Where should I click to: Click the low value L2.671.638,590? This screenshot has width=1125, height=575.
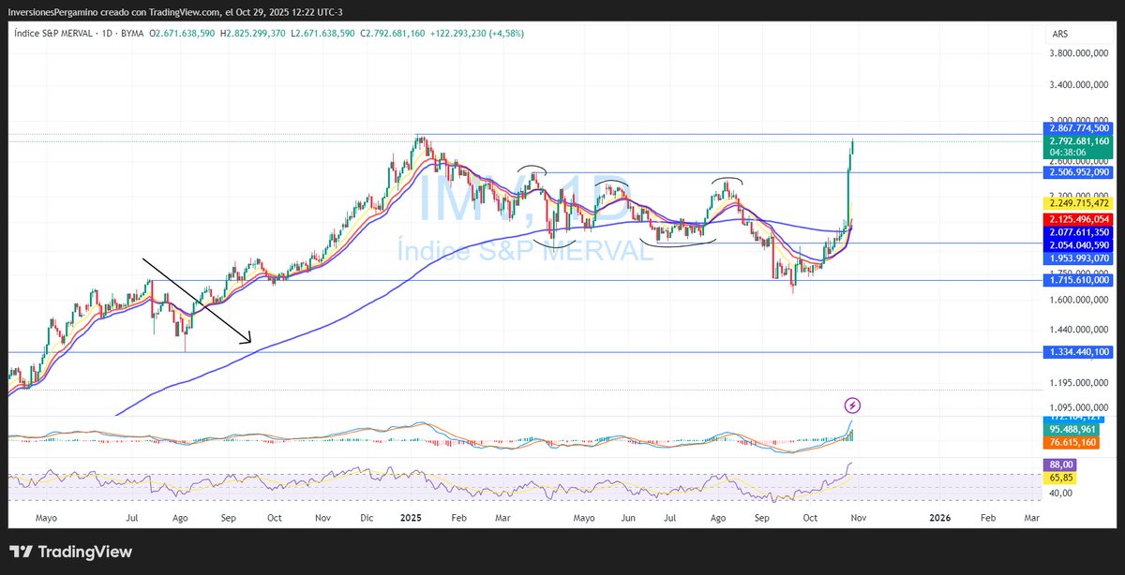coord(322,34)
